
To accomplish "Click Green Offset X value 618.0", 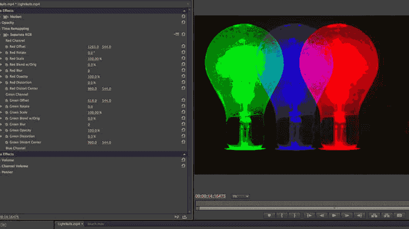I will tap(92, 101).
